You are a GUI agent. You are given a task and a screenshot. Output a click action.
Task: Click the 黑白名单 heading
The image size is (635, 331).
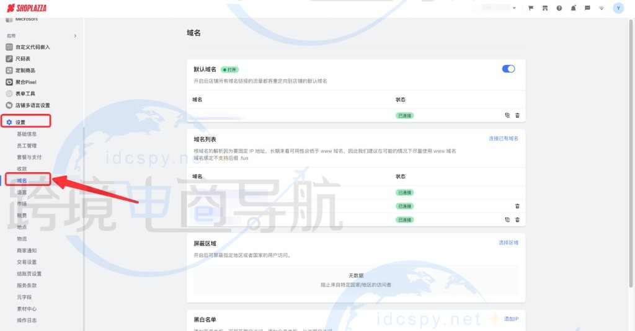[x=205, y=320]
